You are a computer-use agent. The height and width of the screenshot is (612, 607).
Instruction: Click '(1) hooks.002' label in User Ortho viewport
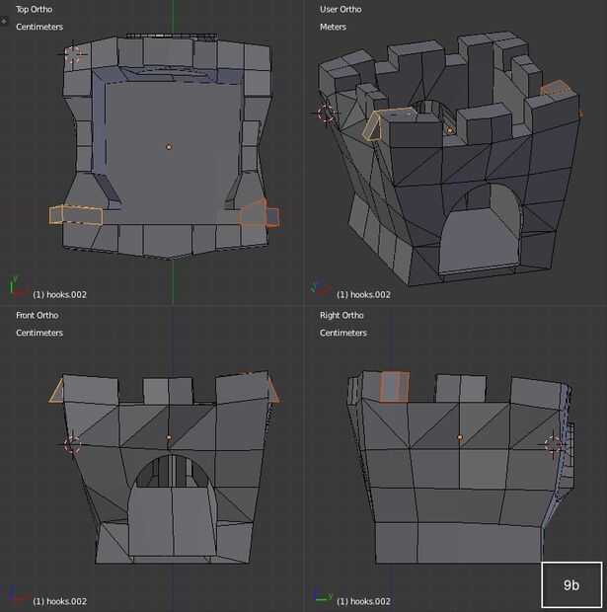(x=363, y=295)
